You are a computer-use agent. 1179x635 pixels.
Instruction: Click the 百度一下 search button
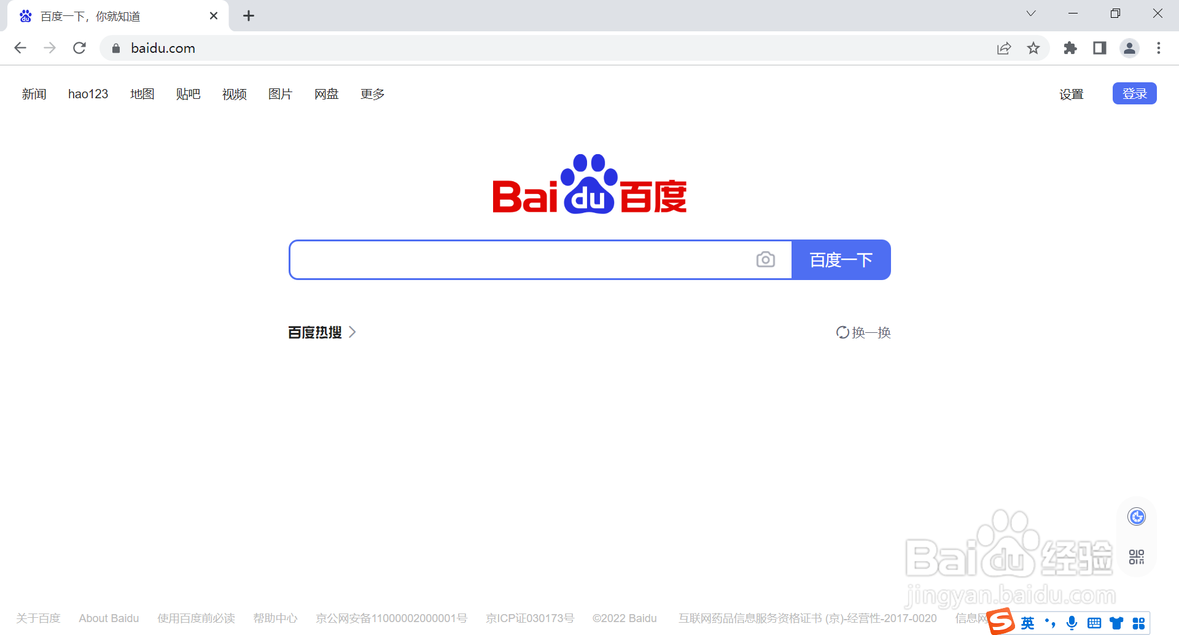tap(841, 260)
